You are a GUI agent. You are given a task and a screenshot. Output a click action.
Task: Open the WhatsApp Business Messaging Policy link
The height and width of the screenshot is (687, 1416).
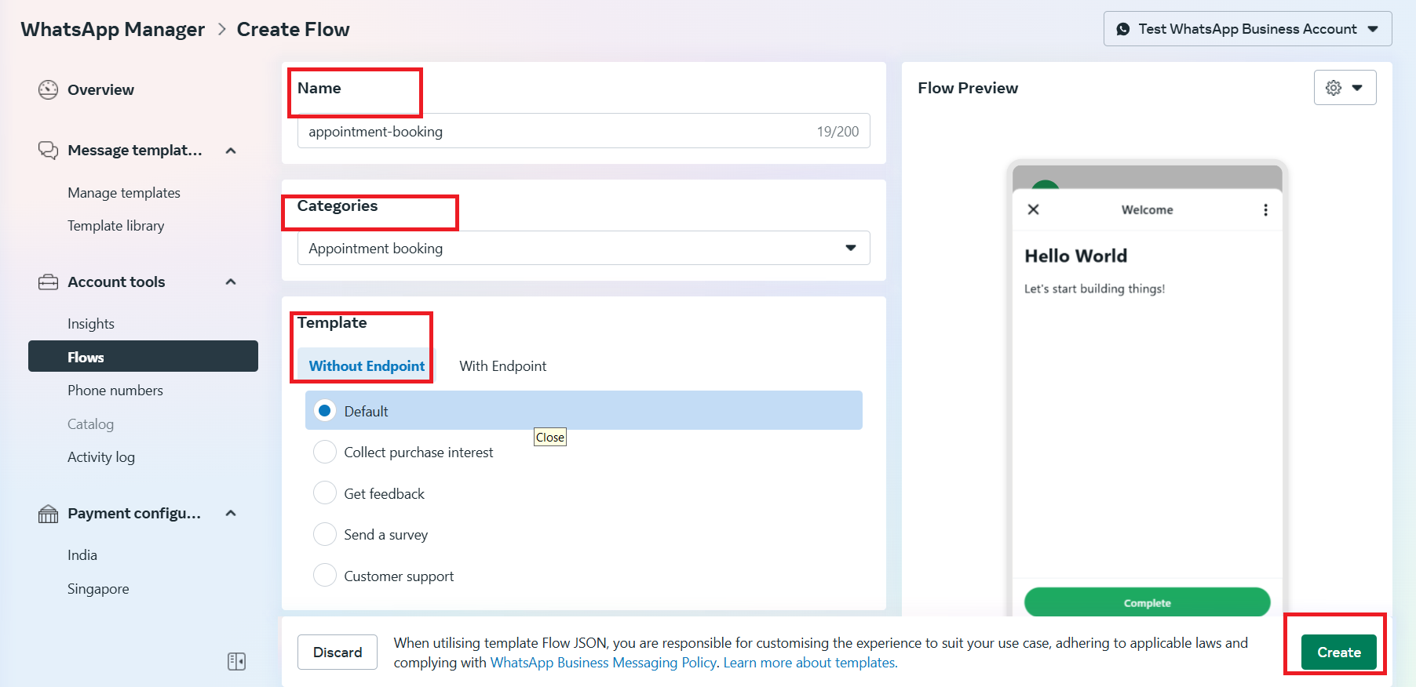coord(603,663)
